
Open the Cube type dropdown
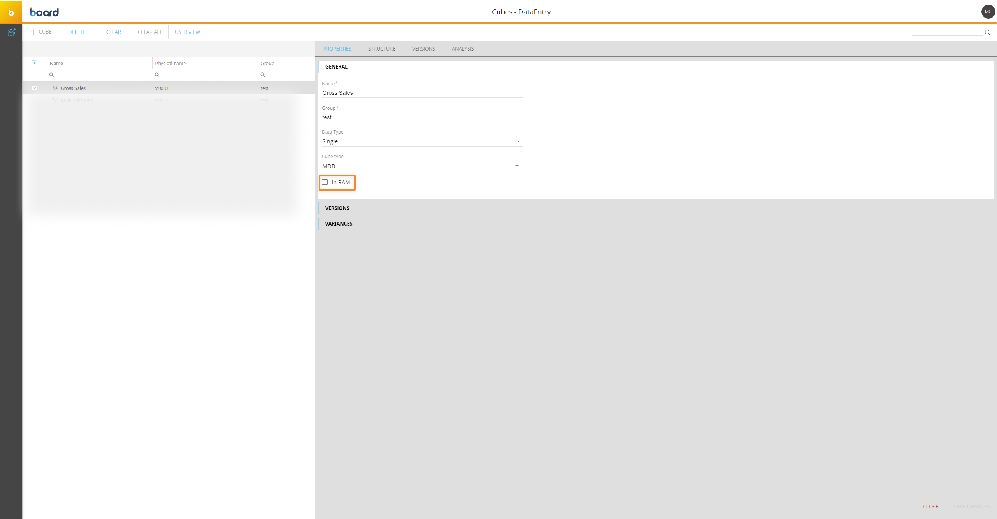tap(422, 166)
